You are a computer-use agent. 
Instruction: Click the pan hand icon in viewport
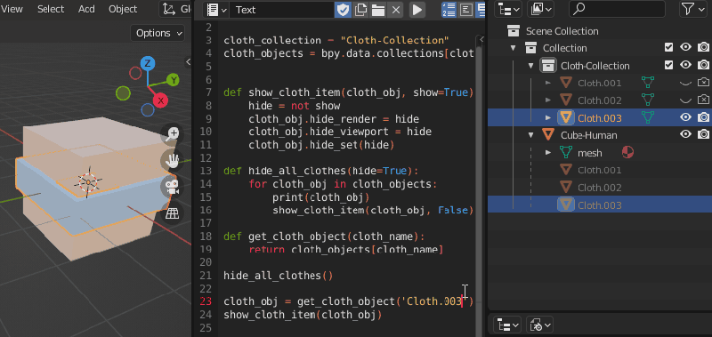tap(173, 160)
